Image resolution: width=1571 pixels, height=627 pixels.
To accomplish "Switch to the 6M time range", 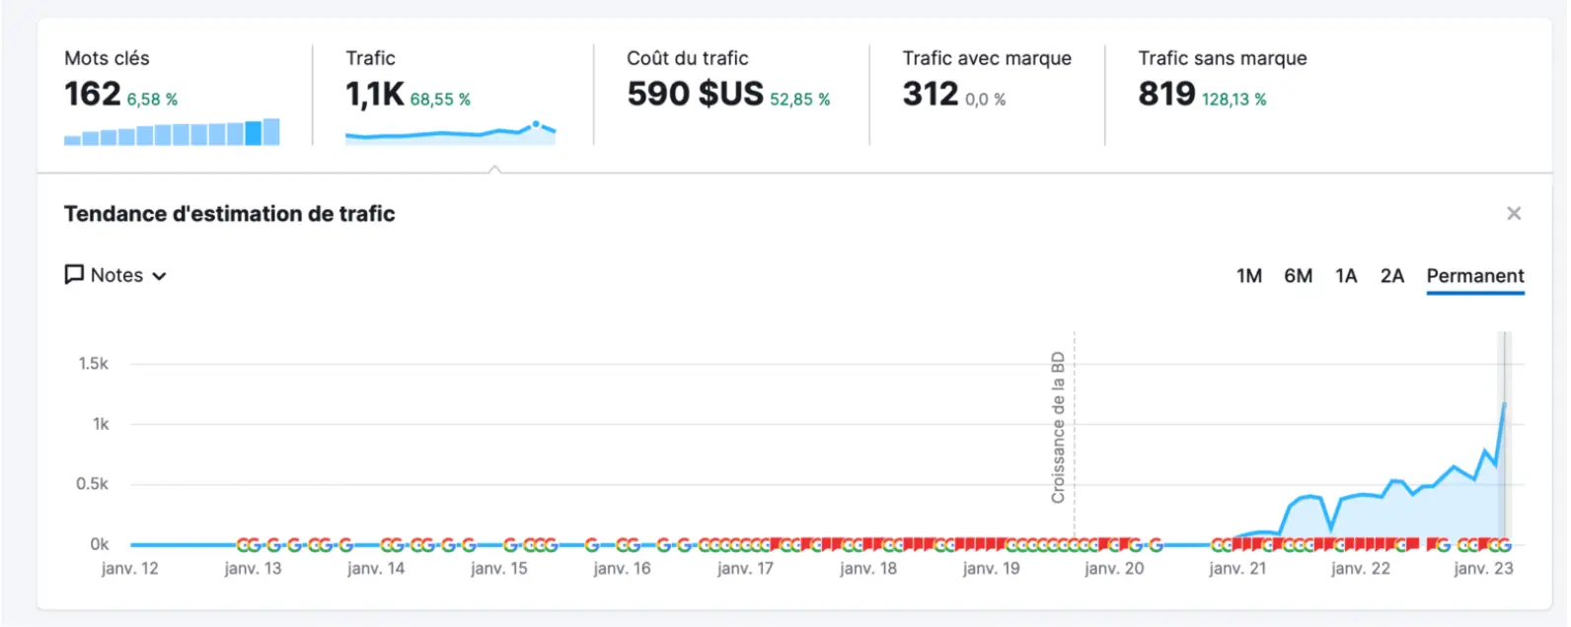I will click(1298, 276).
